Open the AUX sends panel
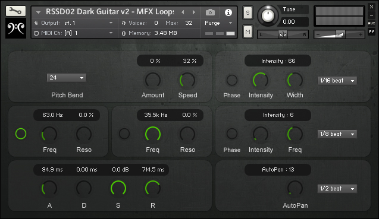 (x=371, y=23)
